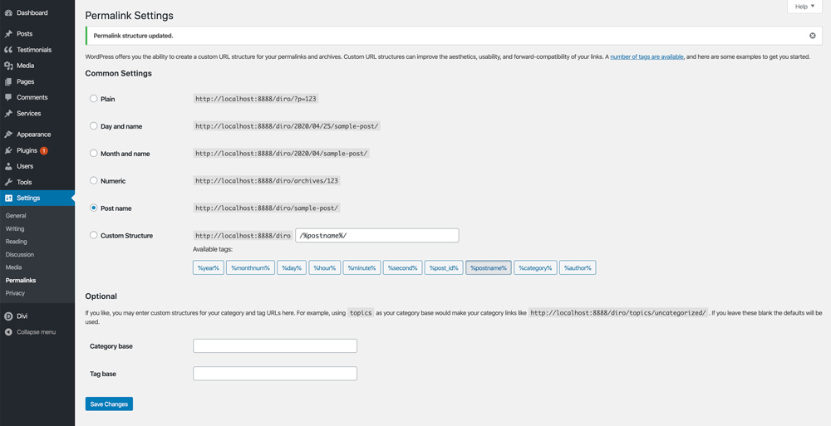The height and width of the screenshot is (426, 831).
Task: Choose the Custom Structure radio button
Action: click(x=94, y=235)
